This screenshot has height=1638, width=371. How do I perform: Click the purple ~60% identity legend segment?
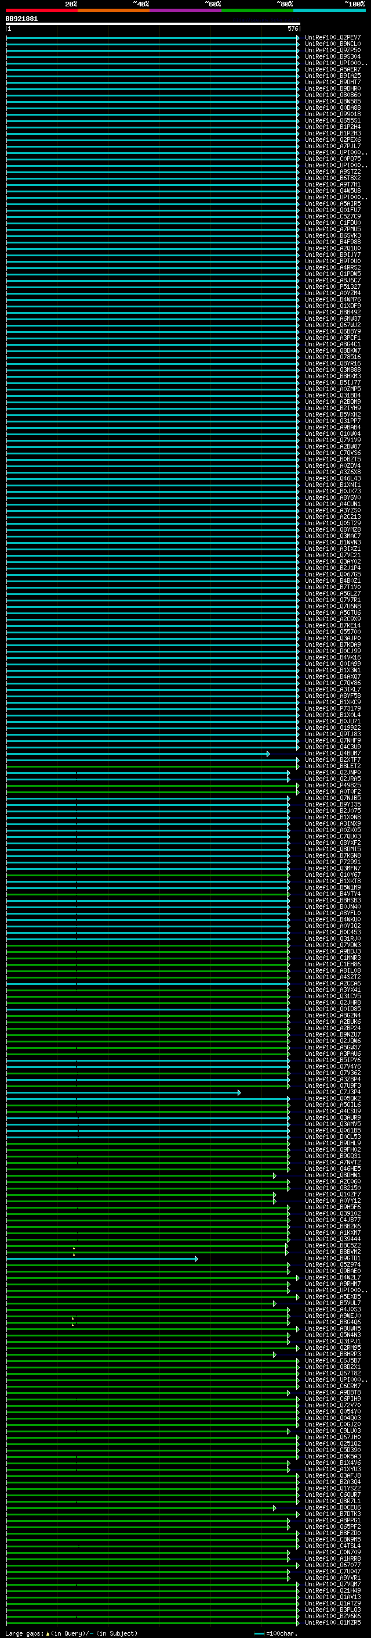[186, 10]
